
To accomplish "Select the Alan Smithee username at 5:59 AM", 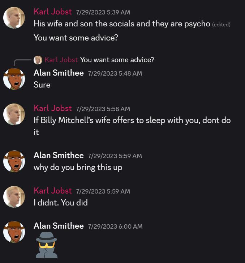I will pos(59,155).
